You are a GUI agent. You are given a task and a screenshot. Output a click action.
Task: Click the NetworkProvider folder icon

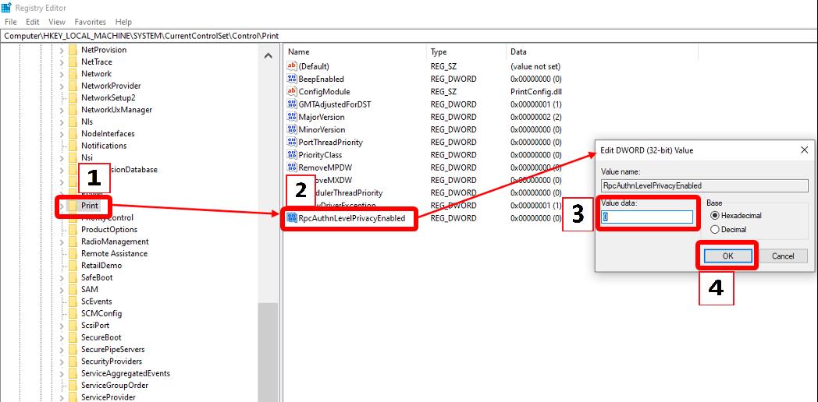(x=73, y=86)
